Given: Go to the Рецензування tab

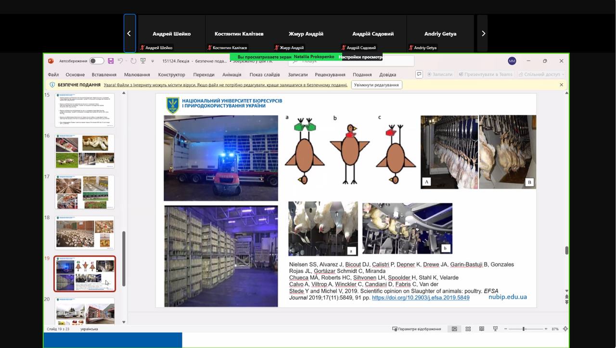Looking at the screenshot, I should [x=330, y=75].
